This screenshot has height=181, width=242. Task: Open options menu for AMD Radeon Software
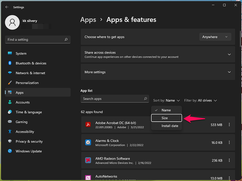coord(229,160)
